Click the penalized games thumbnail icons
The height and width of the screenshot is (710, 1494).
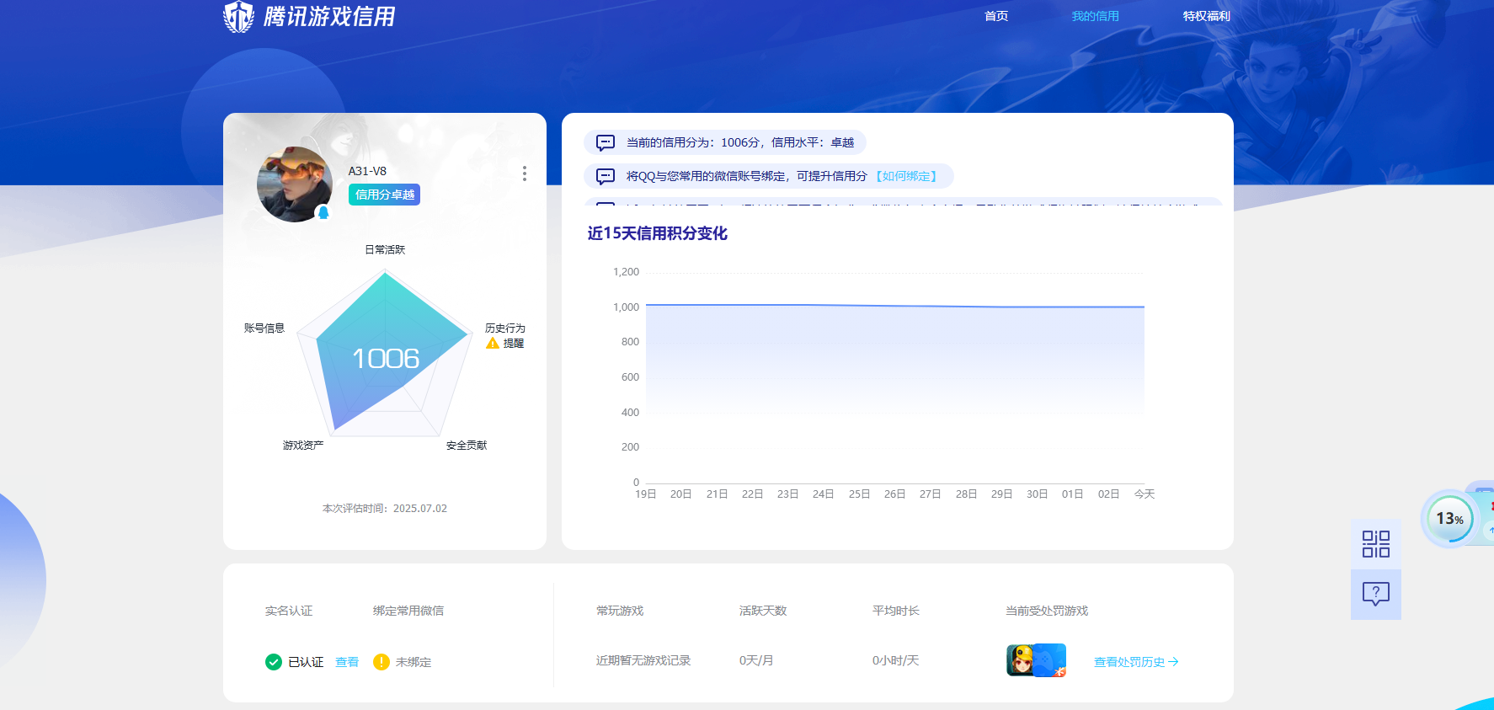(x=1037, y=660)
